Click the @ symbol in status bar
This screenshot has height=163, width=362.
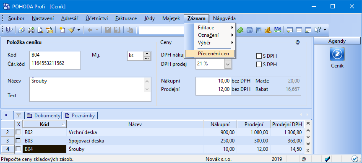click(x=304, y=159)
